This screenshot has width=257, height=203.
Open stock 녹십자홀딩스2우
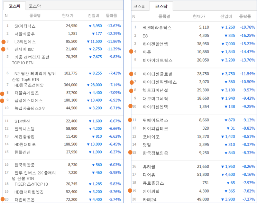tap(30, 108)
